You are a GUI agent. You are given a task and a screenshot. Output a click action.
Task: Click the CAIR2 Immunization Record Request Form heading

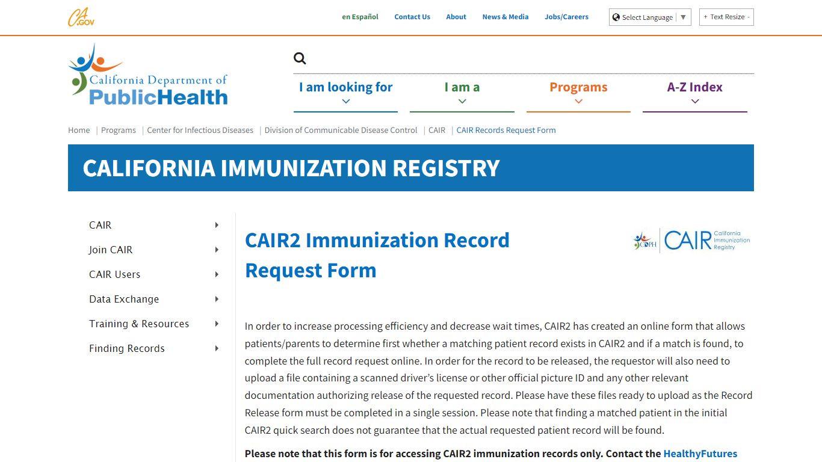(x=377, y=255)
